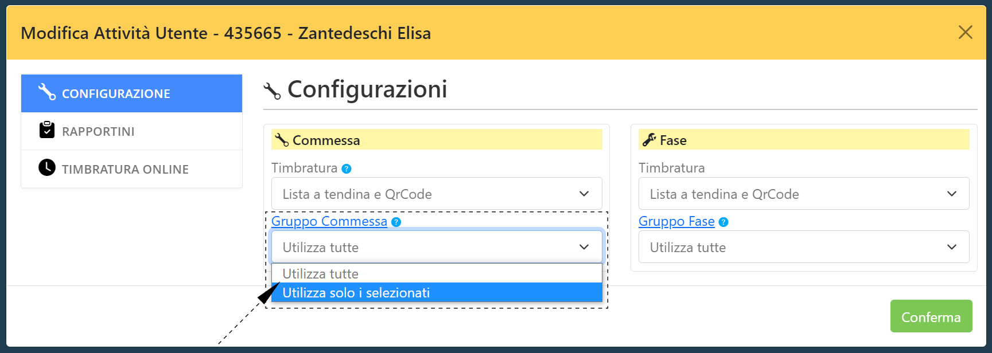Click the help icon next to Timbratura
This screenshot has height=353, width=992.
347,168
